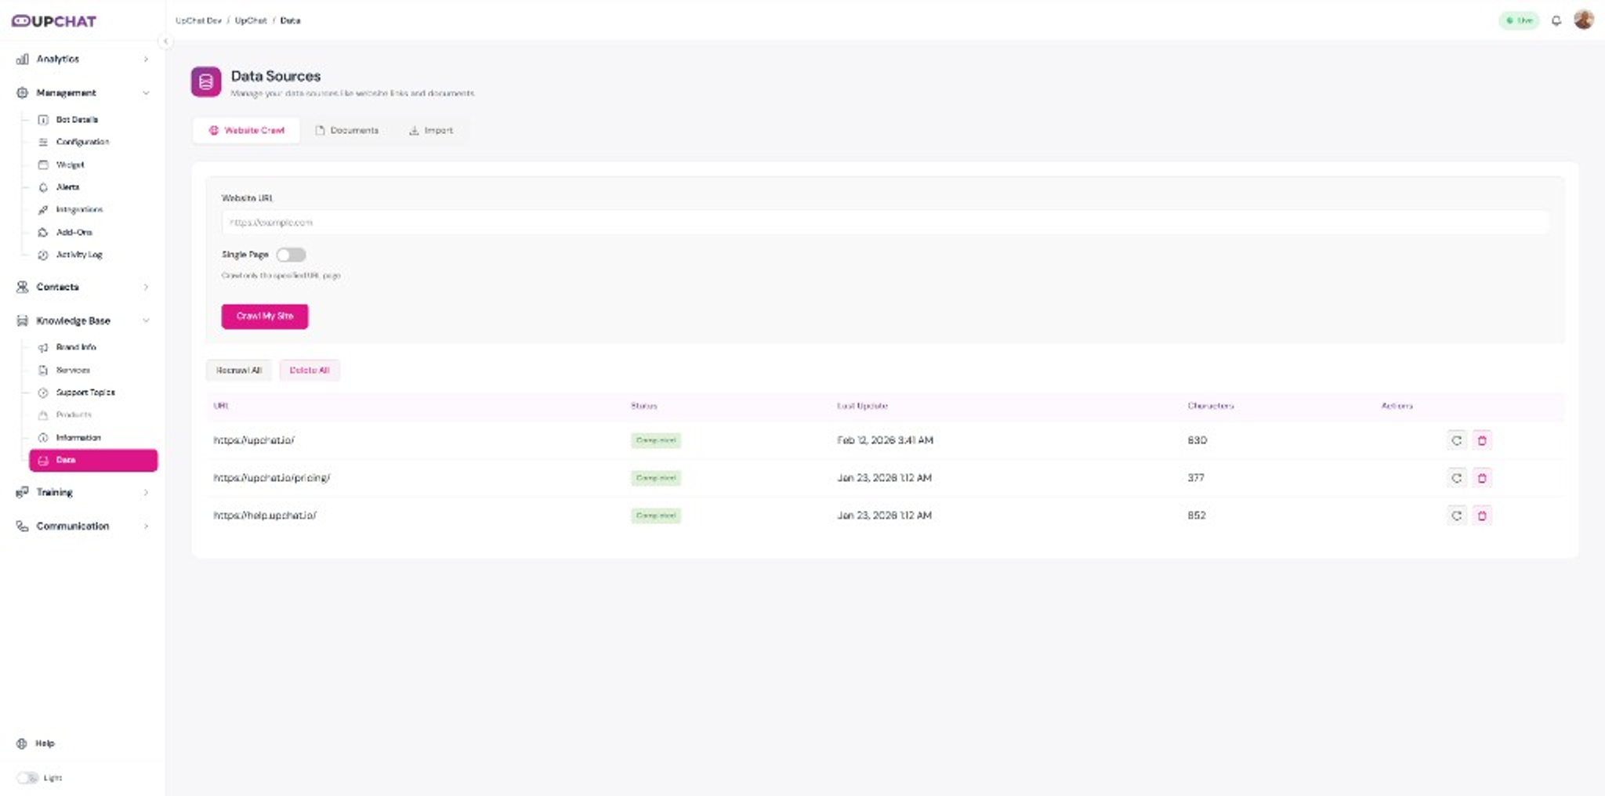The height and width of the screenshot is (796, 1605).
Task: Switch to the Documents tab
Action: [346, 130]
